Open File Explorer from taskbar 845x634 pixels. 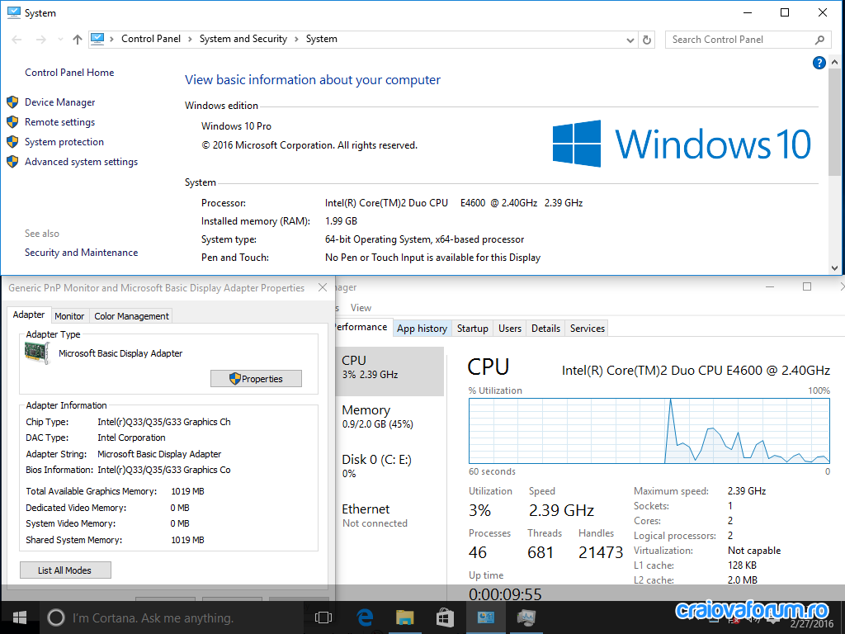tap(404, 617)
